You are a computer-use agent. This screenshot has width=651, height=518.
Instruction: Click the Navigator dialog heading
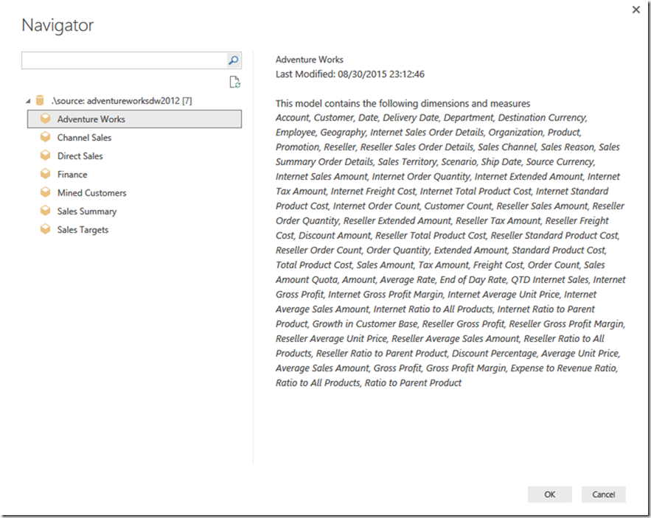click(58, 25)
